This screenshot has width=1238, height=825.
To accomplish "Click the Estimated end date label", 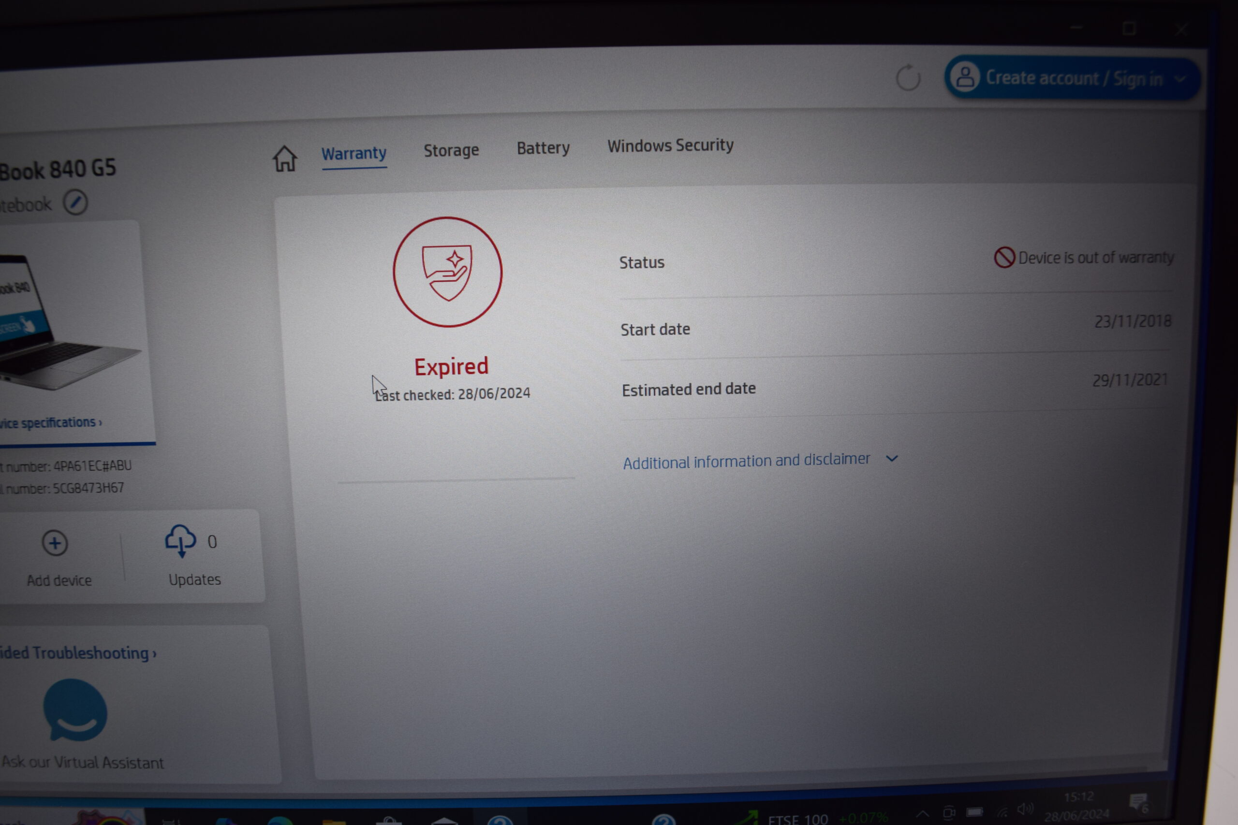I will click(689, 390).
